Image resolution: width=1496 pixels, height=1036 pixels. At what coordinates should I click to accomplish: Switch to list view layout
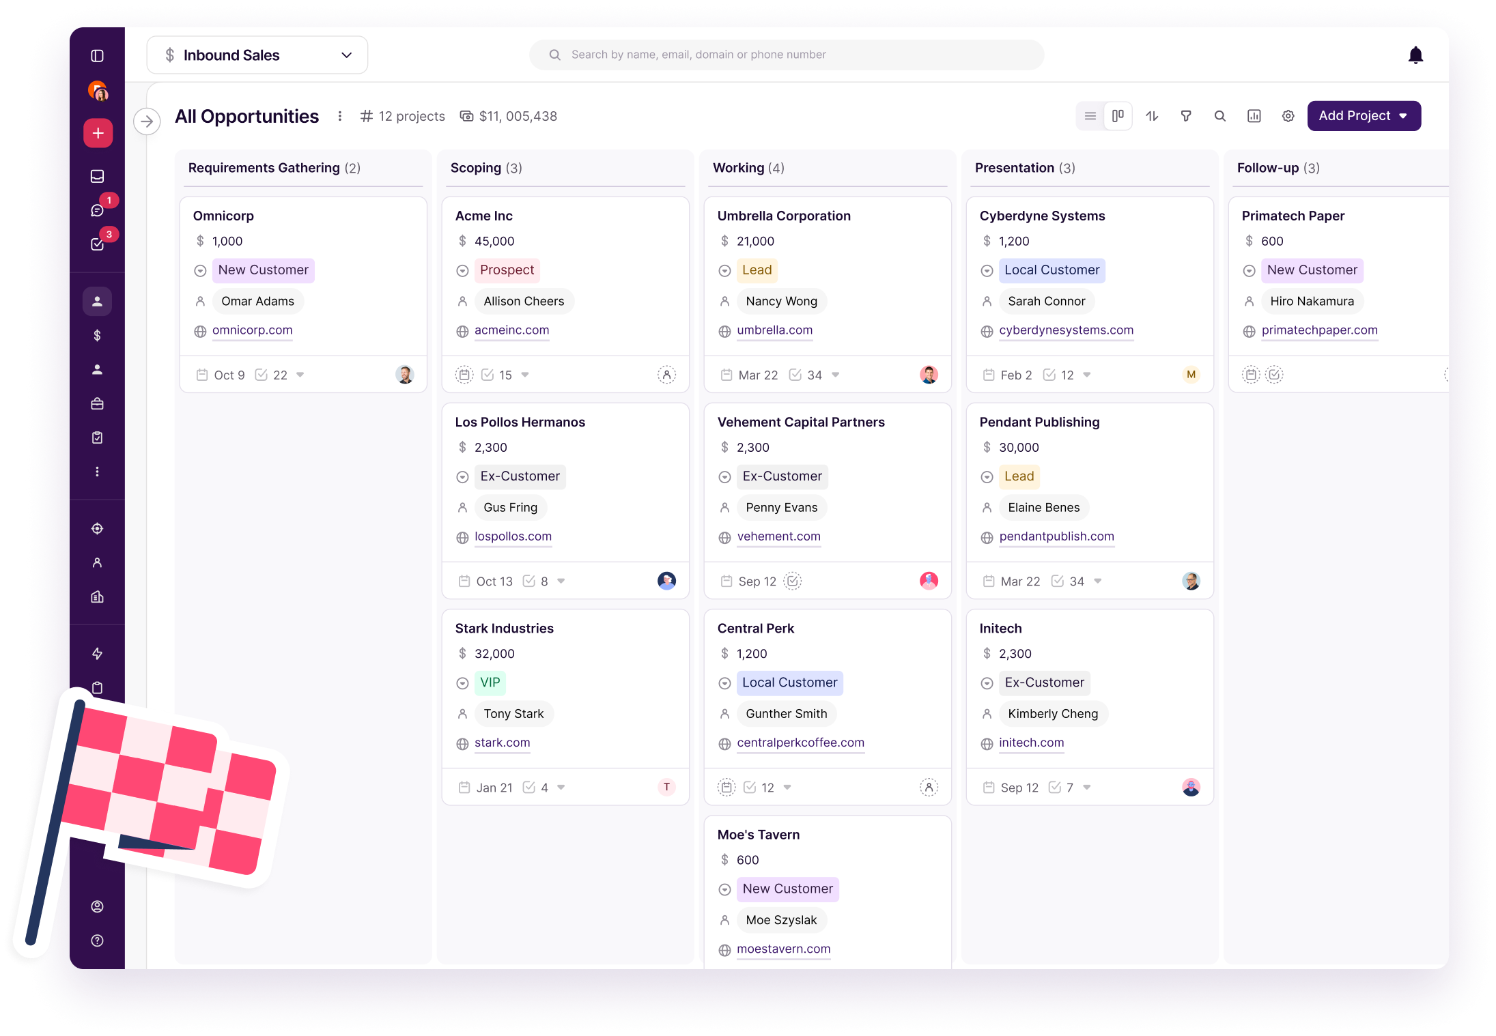(x=1090, y=116)
